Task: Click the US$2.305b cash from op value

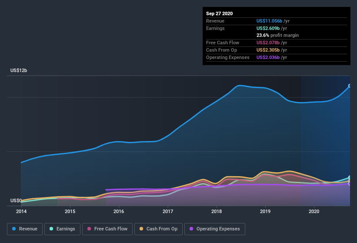Action: point(268,50)
